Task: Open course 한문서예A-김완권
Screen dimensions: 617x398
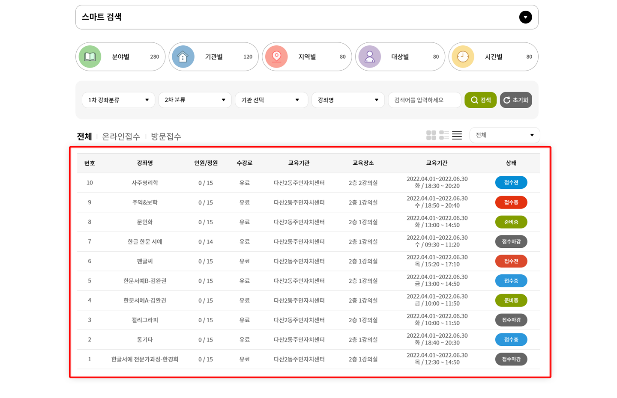Action: point(145,300)
